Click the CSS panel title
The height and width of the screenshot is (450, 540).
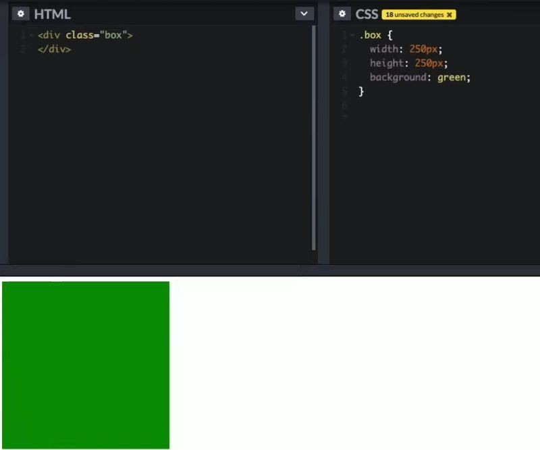[367, 14]
